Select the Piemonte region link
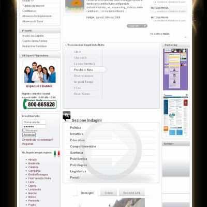Image resolution: width=207 pixels, height=207 pixels. 34,201
